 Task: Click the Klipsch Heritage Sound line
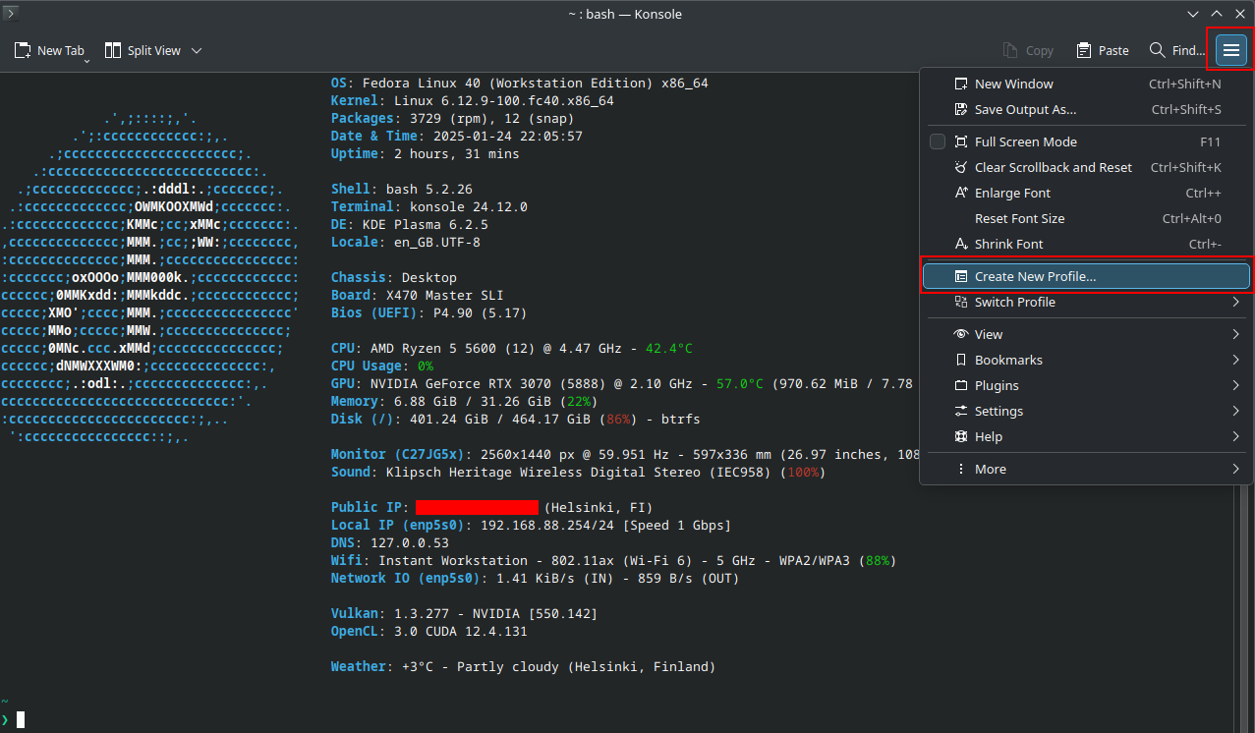pyautogui.click(x=578, y=472)
